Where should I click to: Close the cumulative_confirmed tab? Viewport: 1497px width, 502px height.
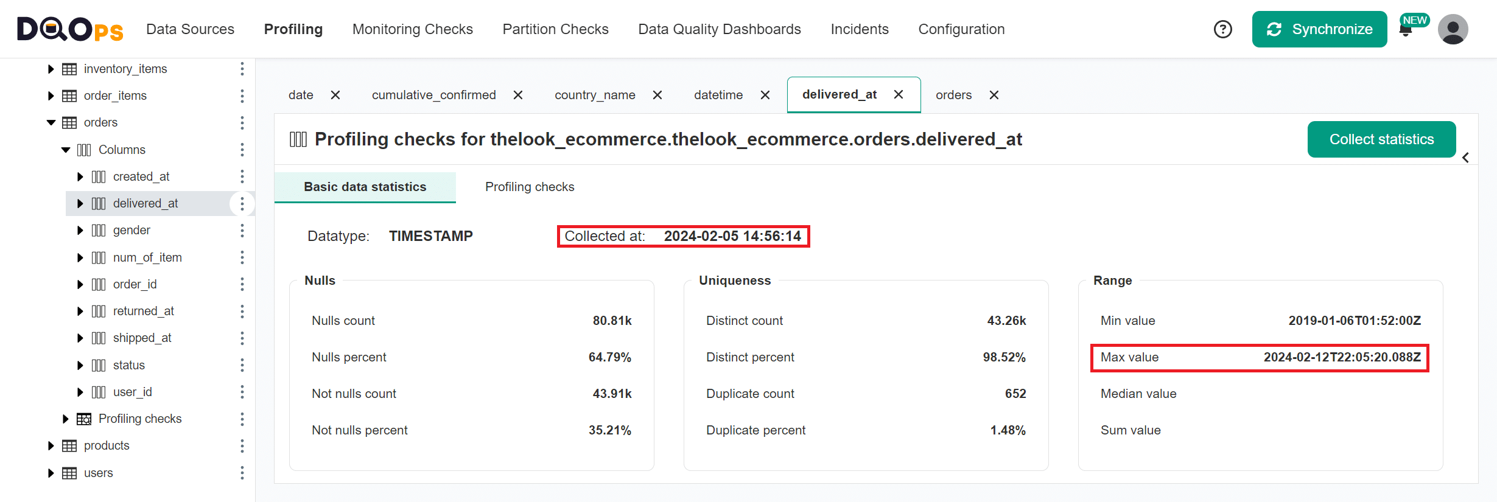pos(518,95)
